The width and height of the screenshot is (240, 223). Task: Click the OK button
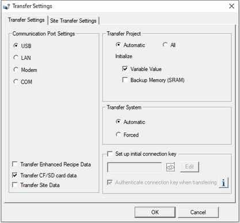(155, 212)
